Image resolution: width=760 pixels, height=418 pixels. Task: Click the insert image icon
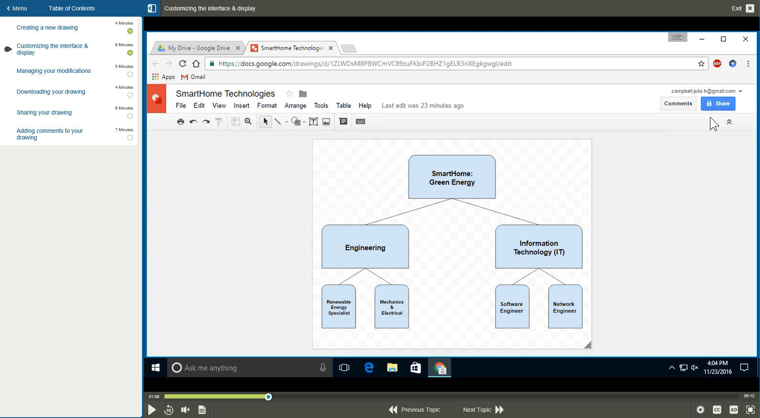click(326, 122)
